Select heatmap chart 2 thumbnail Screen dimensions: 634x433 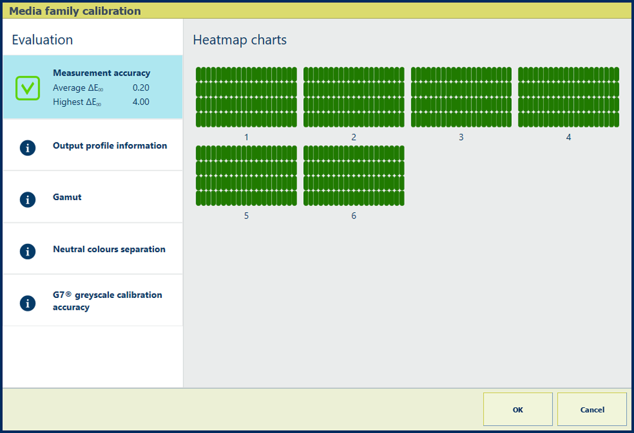(x=354, y=97)
